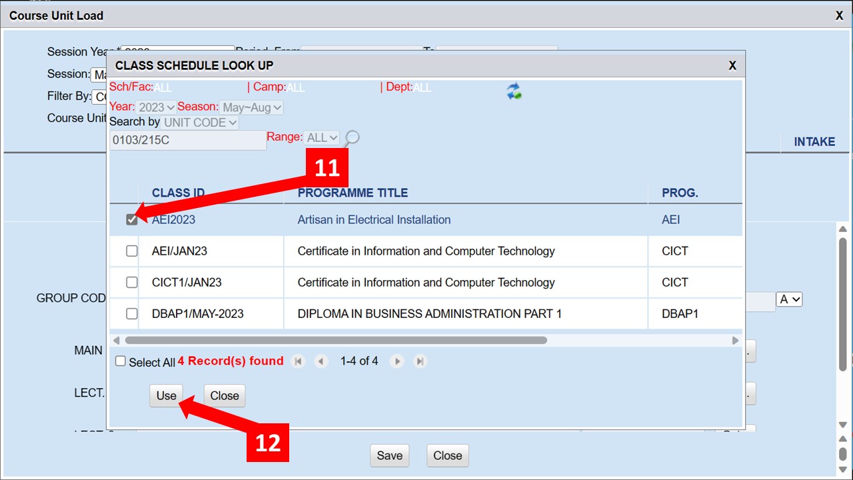Close the Course Unit Load window
The width and height of the screenshot is (853, 480).
pos(840,15)
